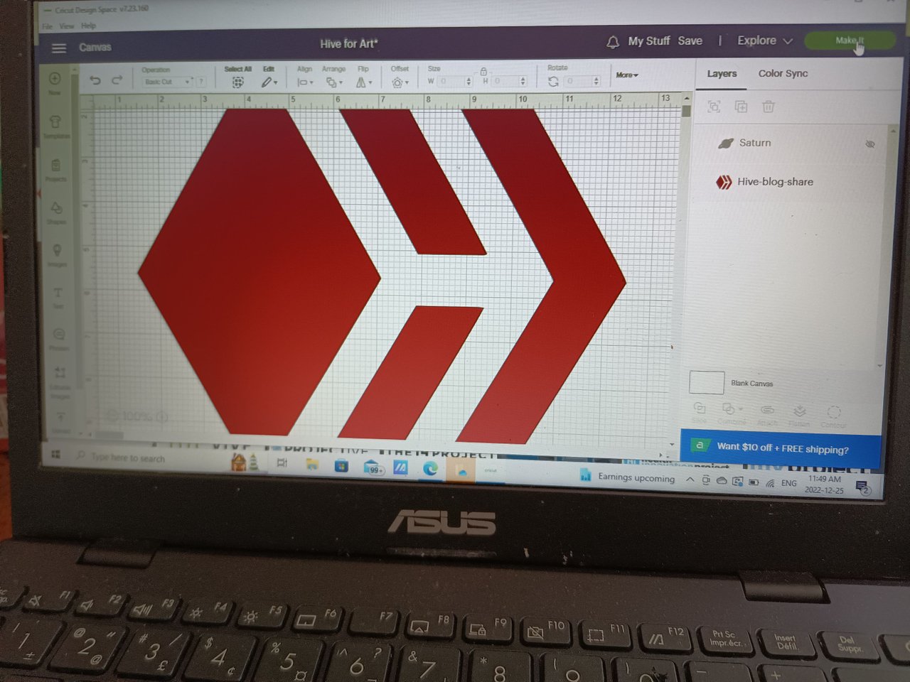Viewport: 910px width, 682px height.
Task: Open Phrases in the left sidebar
Action: pyautogui.click(x=58, y=340)
